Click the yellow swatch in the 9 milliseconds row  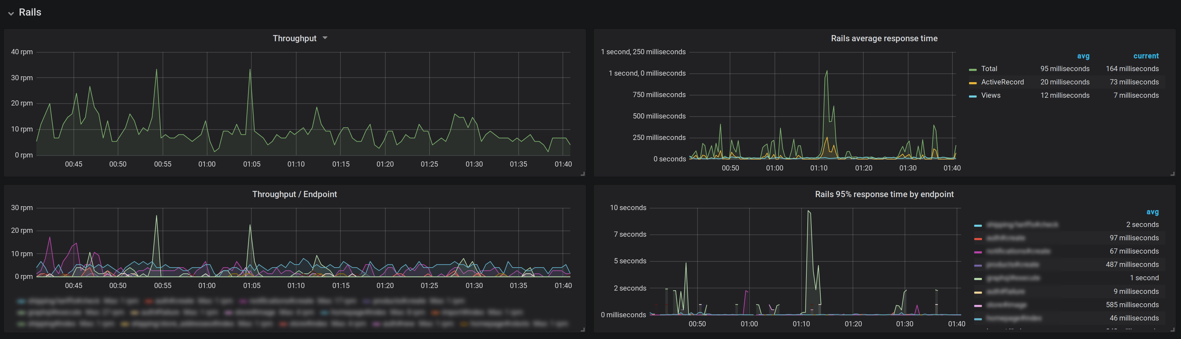click(978, 292)
